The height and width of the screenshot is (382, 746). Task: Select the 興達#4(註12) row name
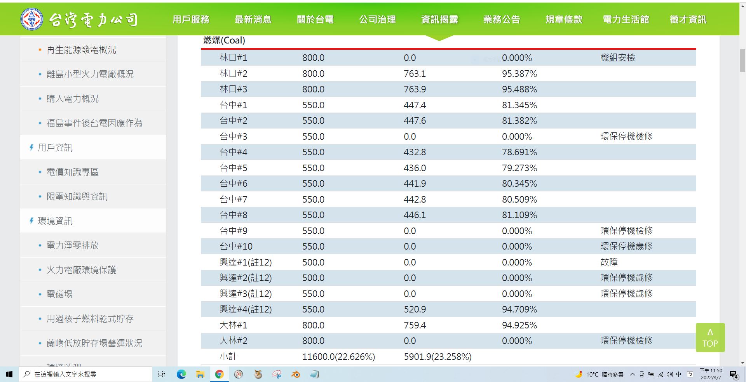(246, 309)
